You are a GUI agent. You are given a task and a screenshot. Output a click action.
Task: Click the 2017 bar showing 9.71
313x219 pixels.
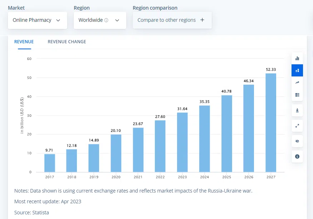pos(50,163)
